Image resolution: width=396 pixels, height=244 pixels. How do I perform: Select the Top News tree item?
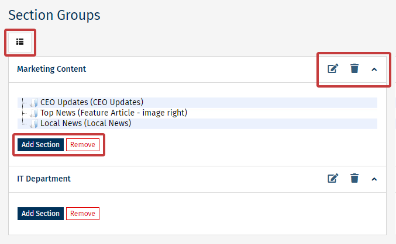[x=113, y=113]
